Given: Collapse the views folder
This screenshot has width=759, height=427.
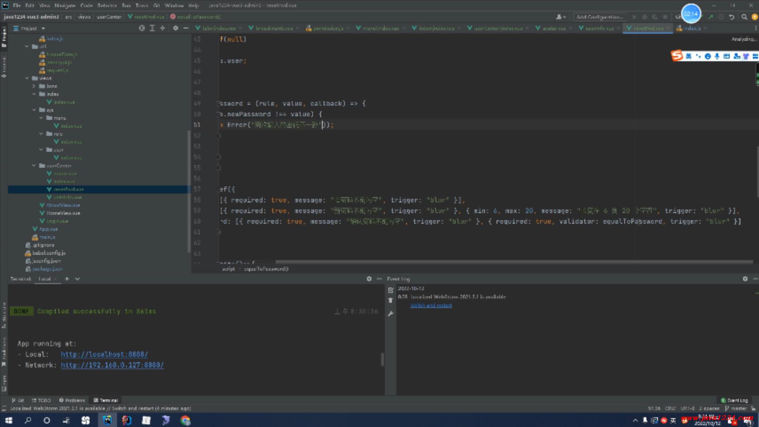Looking at the screenshot, I should click(x=27, y=78).
